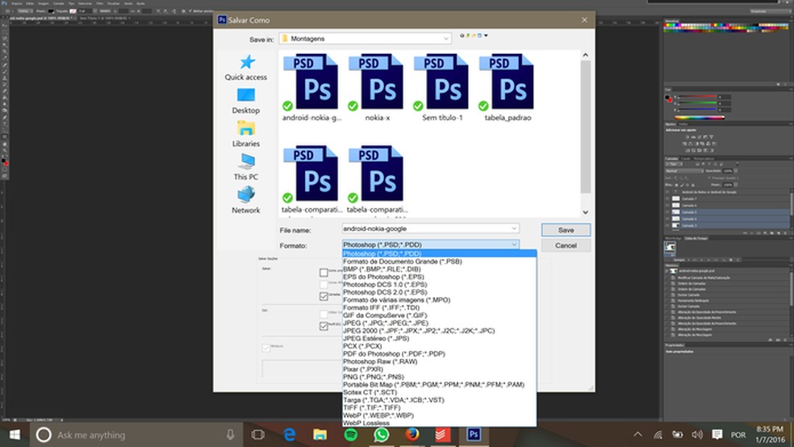Open the Desktop location in dialog sidebar
Screen dimensions: 794x447
(x=246, y=101)
